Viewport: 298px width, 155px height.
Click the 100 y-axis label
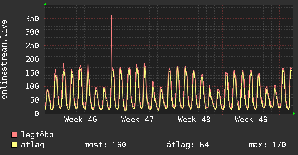[32, 87]
